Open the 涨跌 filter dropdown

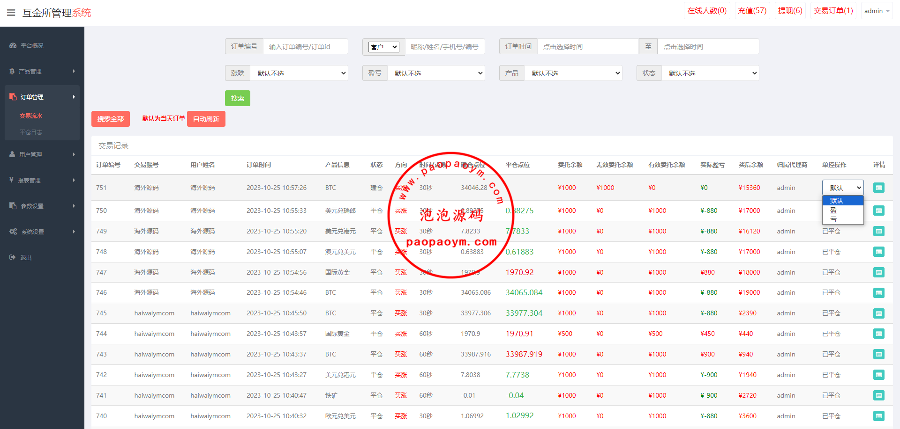click(299, 73)
